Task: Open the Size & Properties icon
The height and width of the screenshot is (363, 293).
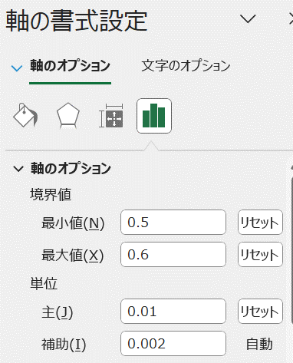Action: (111, 116)
